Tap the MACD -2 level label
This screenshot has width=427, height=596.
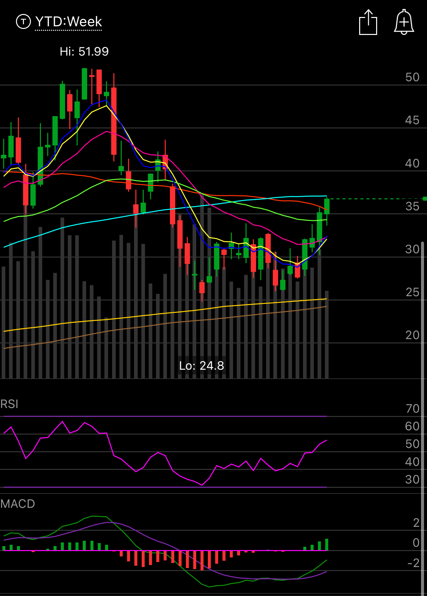pos(413,563)
